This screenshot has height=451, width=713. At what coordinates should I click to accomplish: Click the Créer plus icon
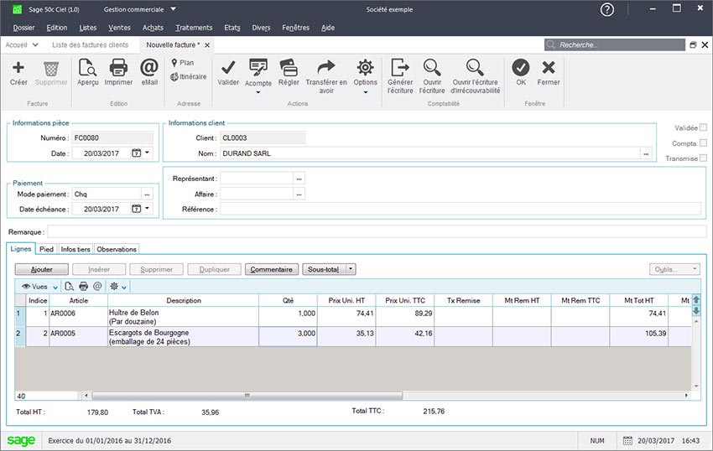pos(18,68)
